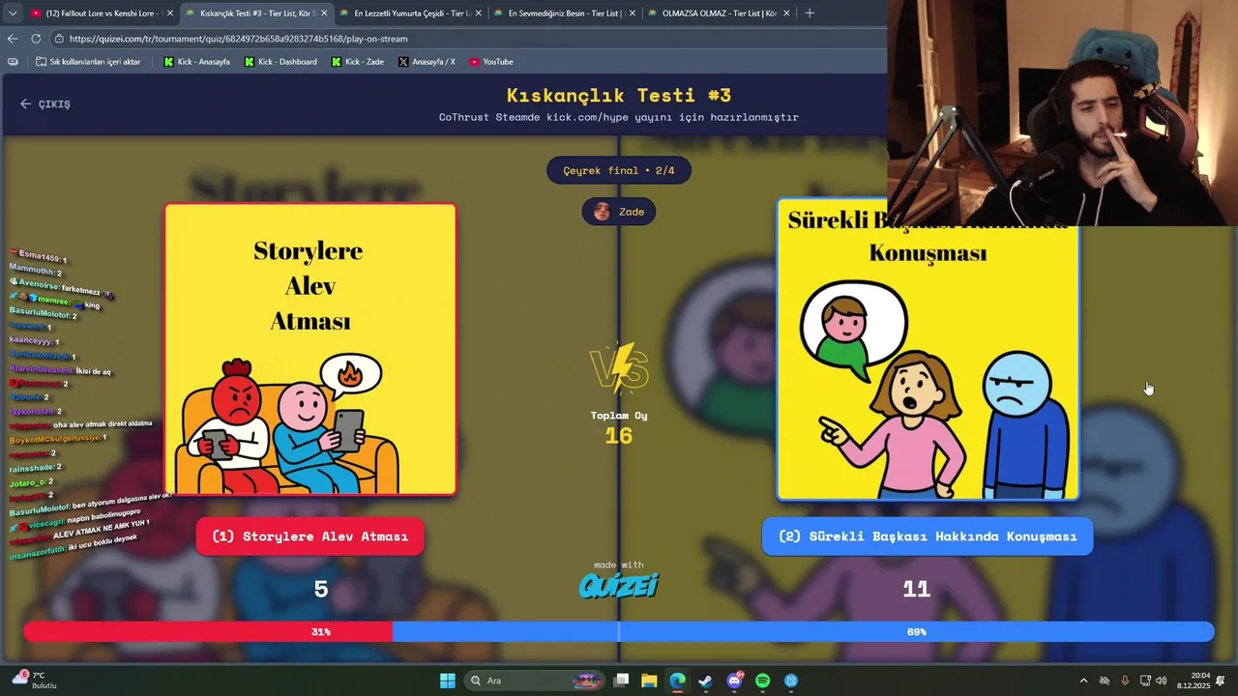Screen dimensions: 1238x696
Task: Close the OLMAZSA OLMAZ tab
Action: 786,13
